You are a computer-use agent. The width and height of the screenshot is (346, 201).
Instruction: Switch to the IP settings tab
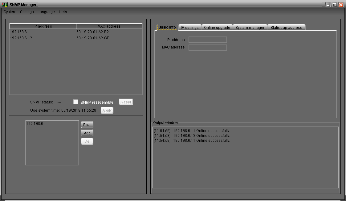[x=190, y=27]
